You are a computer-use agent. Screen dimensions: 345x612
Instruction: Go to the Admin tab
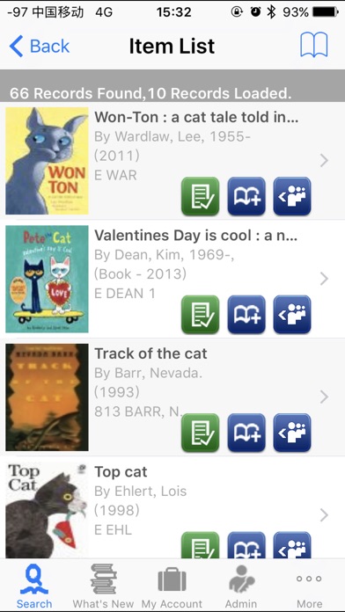coord(241,586)
